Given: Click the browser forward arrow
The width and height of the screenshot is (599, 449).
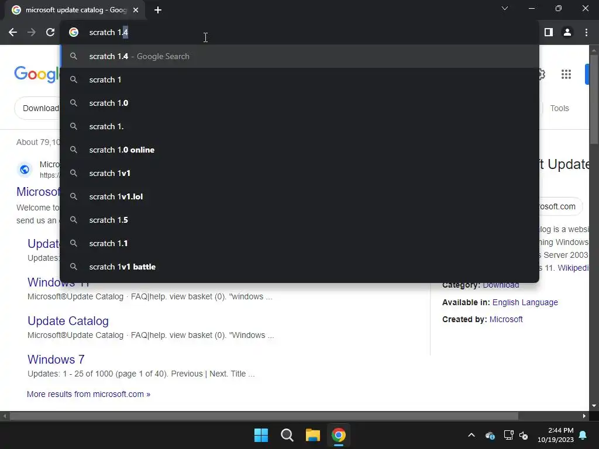Looking at the screenshot, I should (x=32, y=33).
